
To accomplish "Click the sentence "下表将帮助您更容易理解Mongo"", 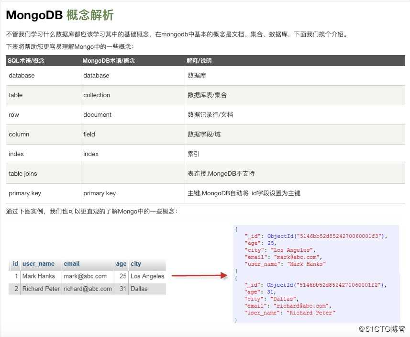I will [69, 46].
